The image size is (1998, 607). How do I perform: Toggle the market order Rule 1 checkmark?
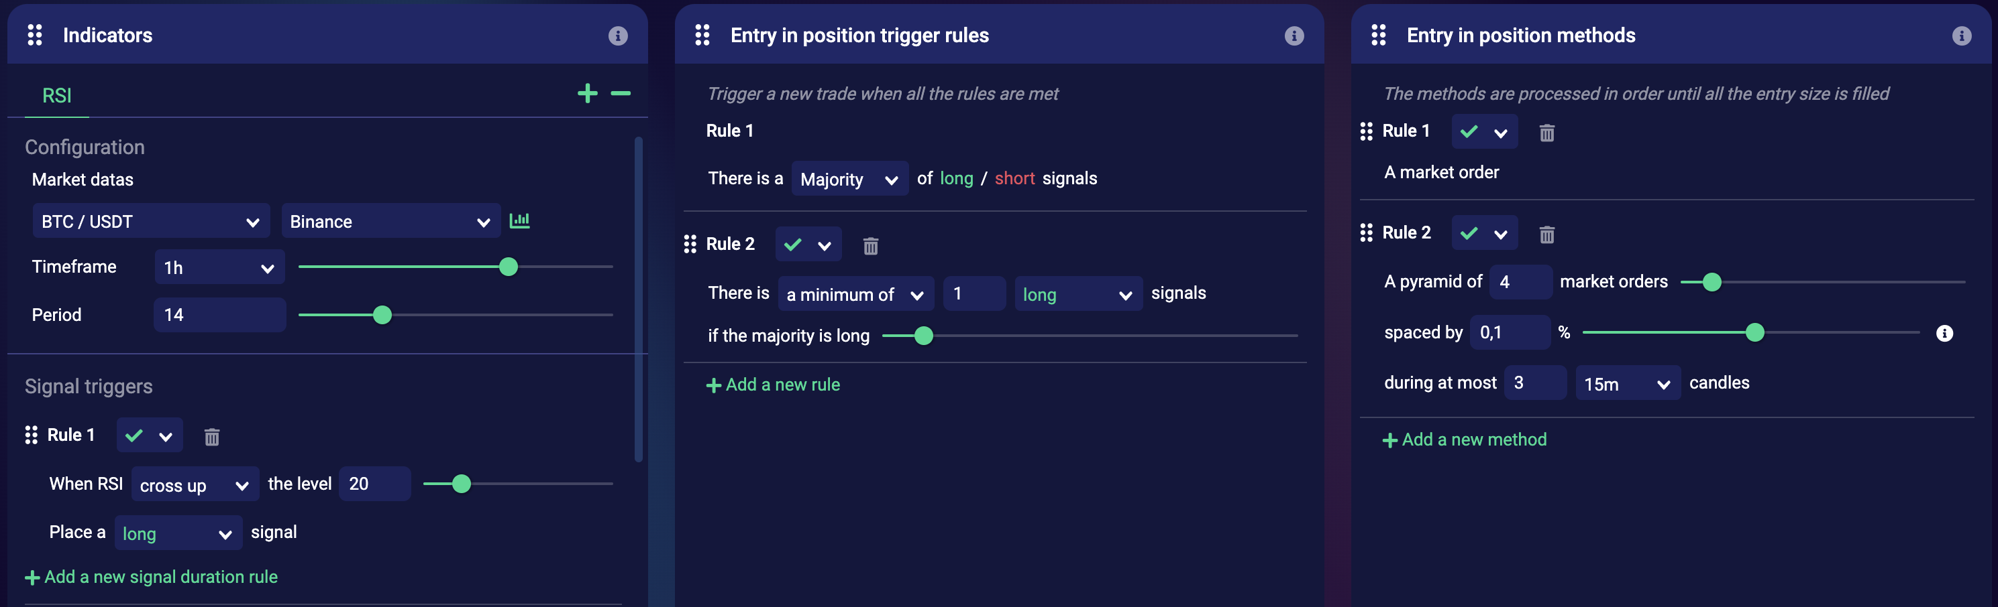[1469, 131]
